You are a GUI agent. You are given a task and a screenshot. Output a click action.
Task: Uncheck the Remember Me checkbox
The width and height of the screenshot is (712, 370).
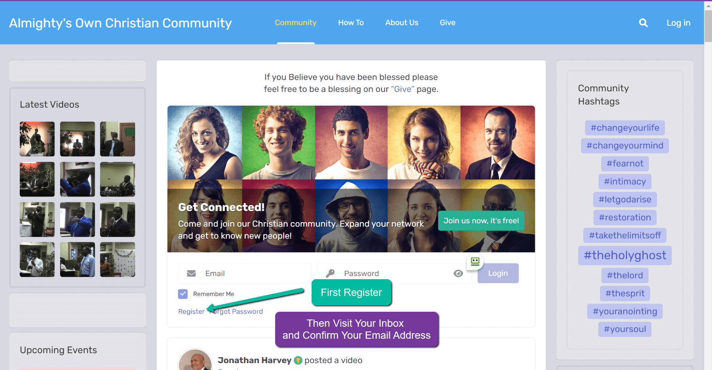coord(183,294)
